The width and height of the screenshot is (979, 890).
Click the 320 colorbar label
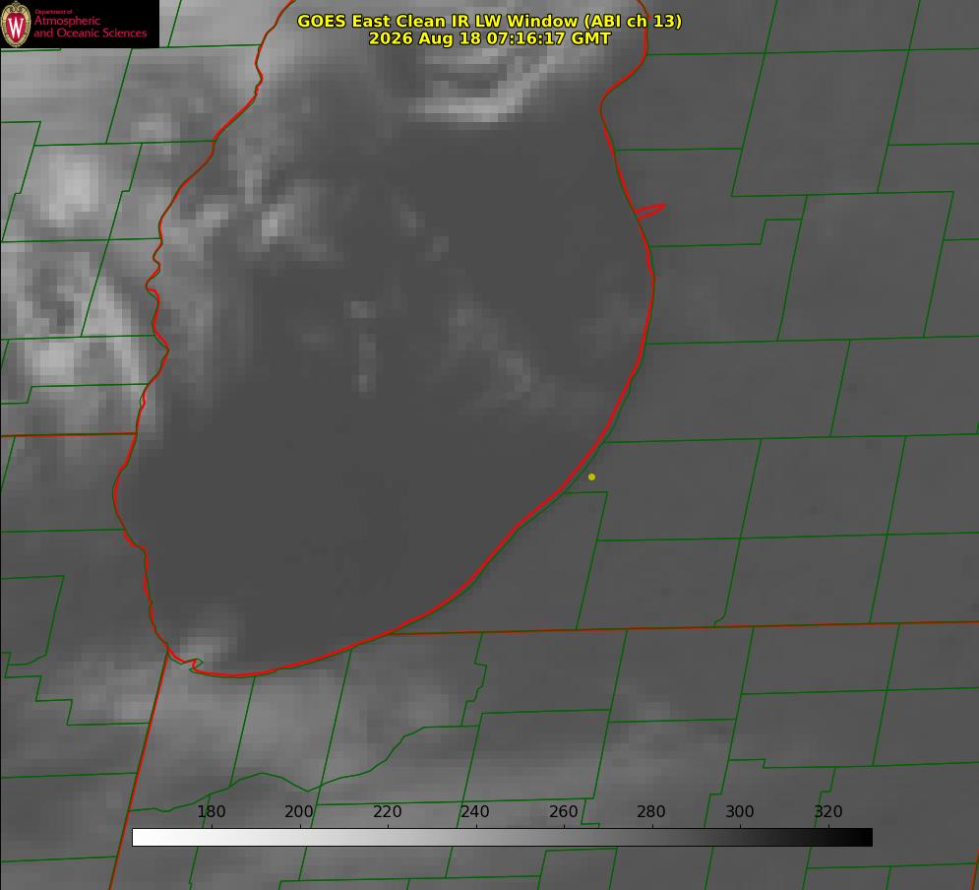828,811
